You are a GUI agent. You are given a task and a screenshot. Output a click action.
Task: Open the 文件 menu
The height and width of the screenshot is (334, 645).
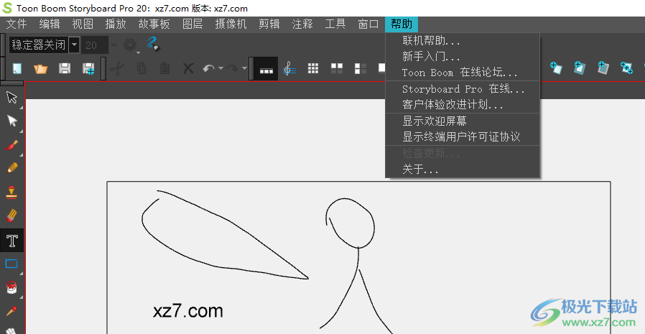coord(17,24)
